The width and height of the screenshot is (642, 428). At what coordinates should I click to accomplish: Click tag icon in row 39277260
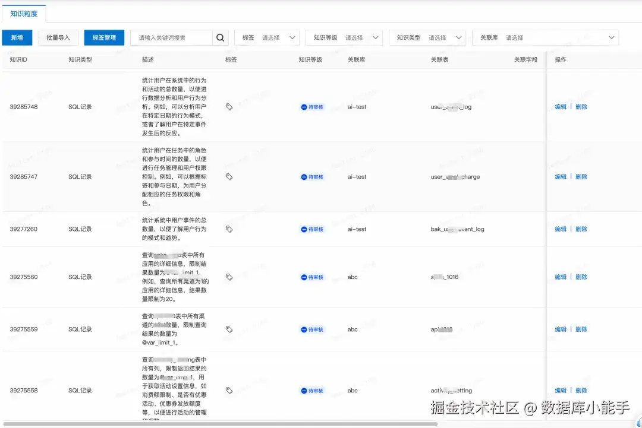(229, 229)
